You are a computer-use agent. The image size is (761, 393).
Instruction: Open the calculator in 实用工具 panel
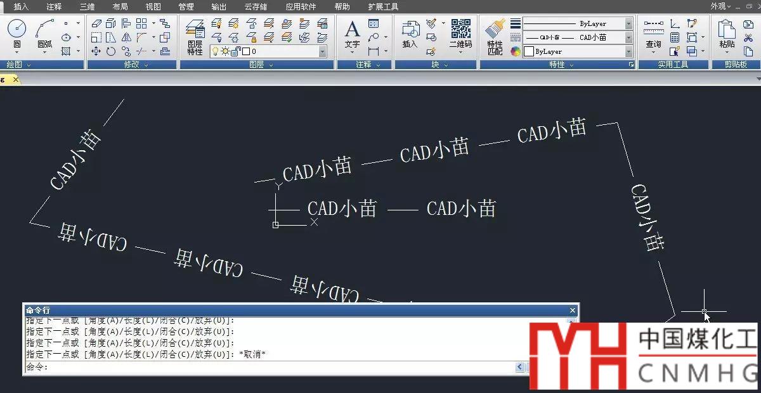pos(675,37)
